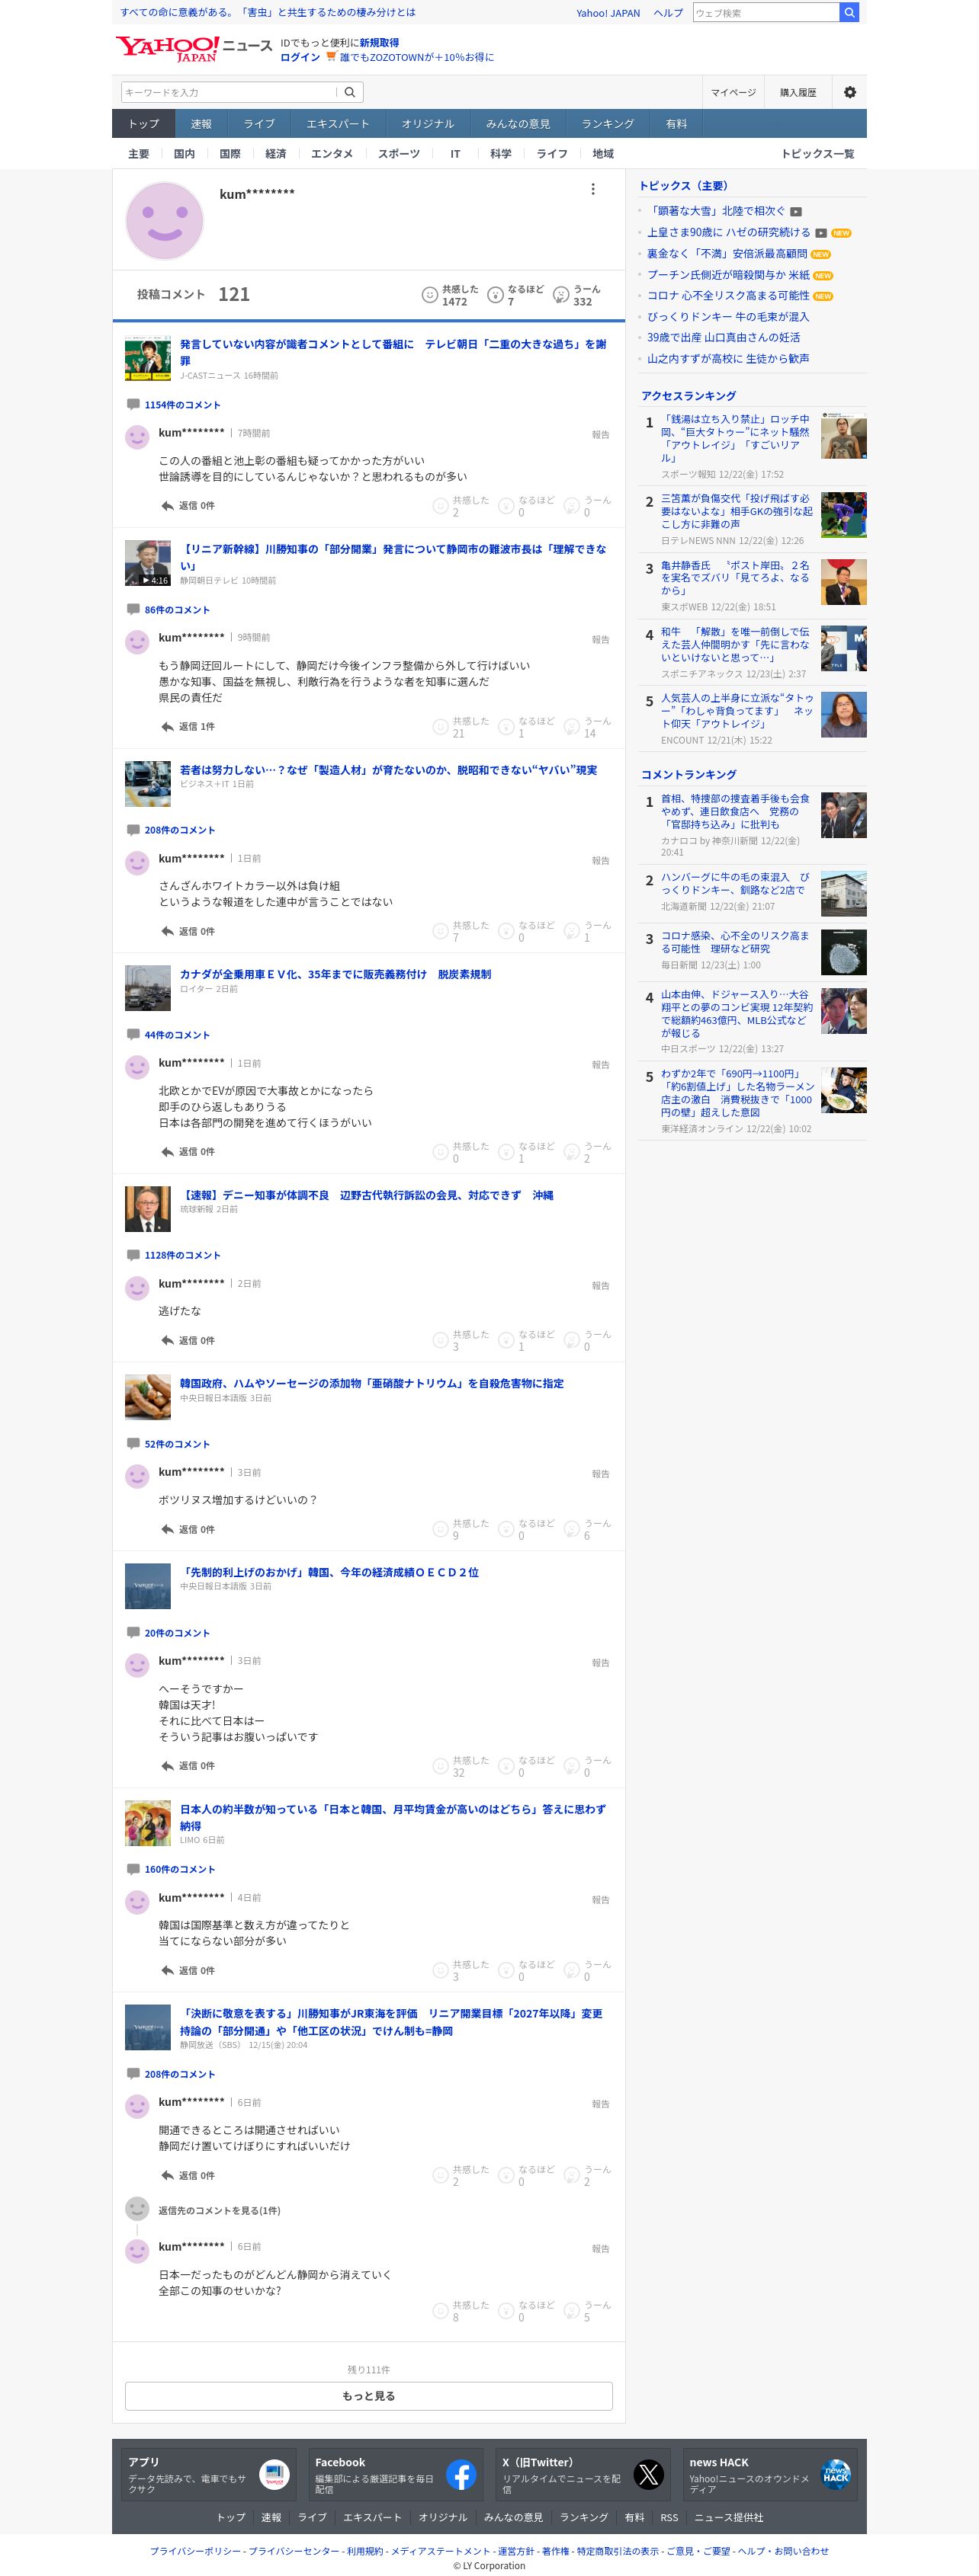
Task: Select the 国際 category
Action: point(230,154)
